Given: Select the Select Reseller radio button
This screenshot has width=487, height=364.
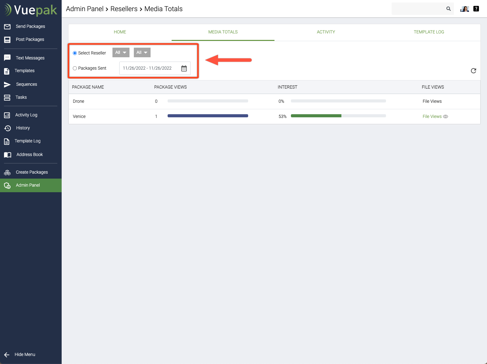Looking at the screenshot, I should [x=75, y=53].
